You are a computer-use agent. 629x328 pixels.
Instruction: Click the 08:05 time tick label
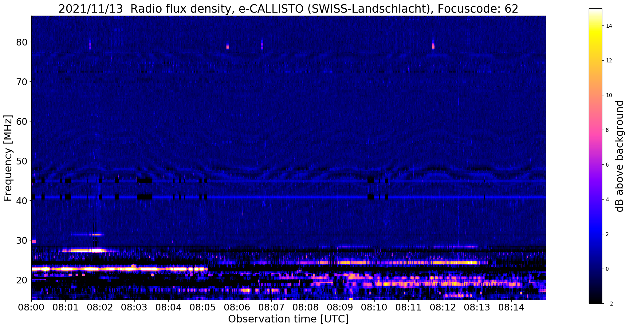tap(202, 307)
